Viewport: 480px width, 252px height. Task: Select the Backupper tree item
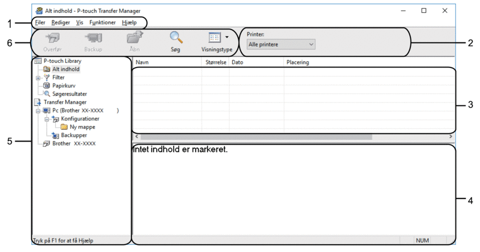(x=74, y=135)
